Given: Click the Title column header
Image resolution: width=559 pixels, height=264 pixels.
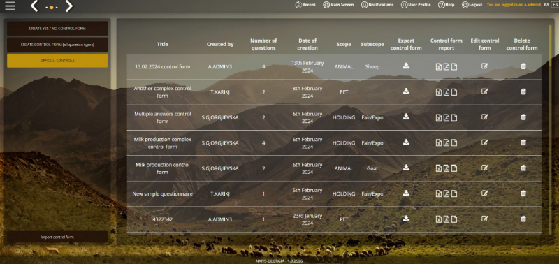Looking at the screenshot, I should point(162,44).
